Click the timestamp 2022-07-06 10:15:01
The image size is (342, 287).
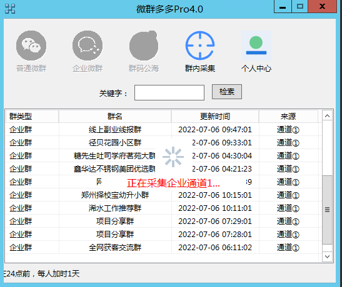pyautogui.click(x=215, y=195)
